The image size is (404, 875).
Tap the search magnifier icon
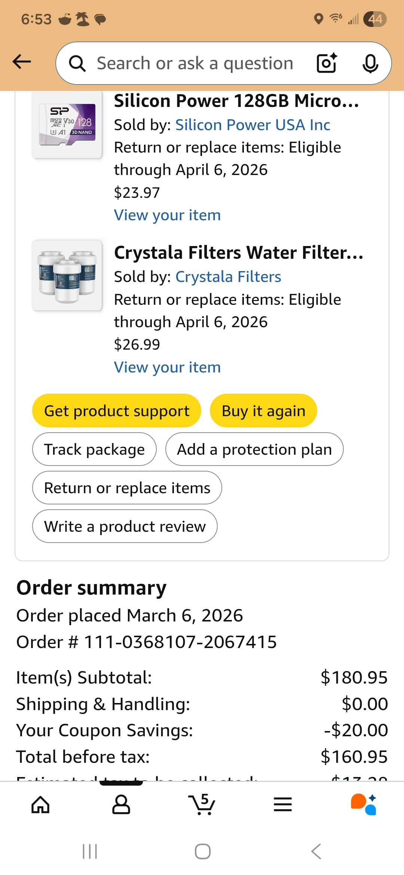point(77,64)
